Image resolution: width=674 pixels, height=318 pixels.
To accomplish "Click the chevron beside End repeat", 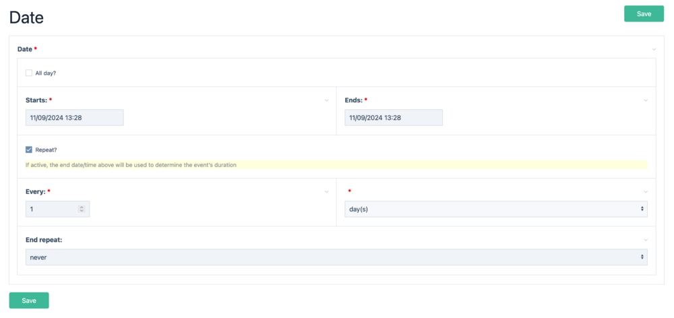I will 645,240.
